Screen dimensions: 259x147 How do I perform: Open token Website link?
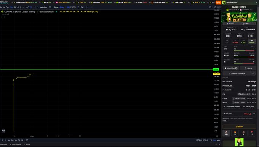(230, 24)
